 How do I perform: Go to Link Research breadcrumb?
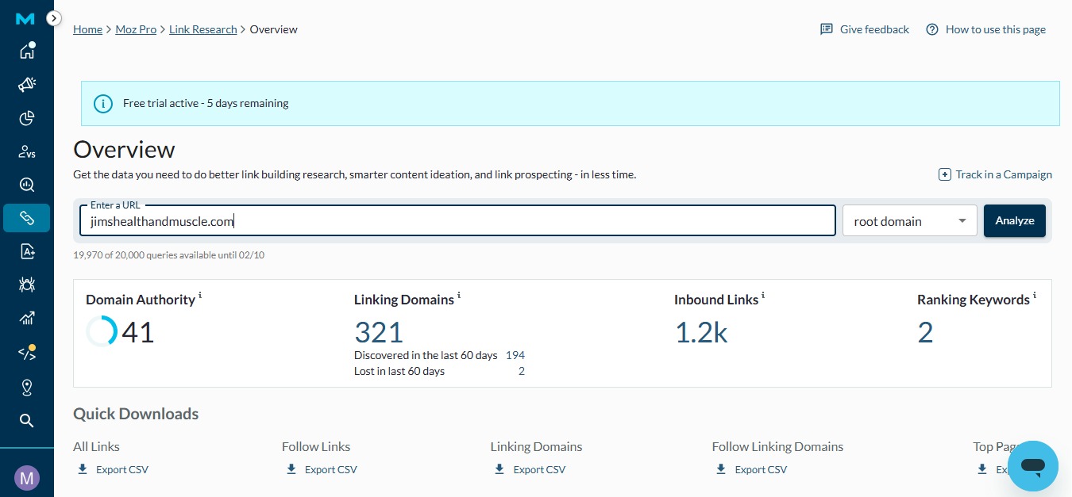(x=202, y=29)
